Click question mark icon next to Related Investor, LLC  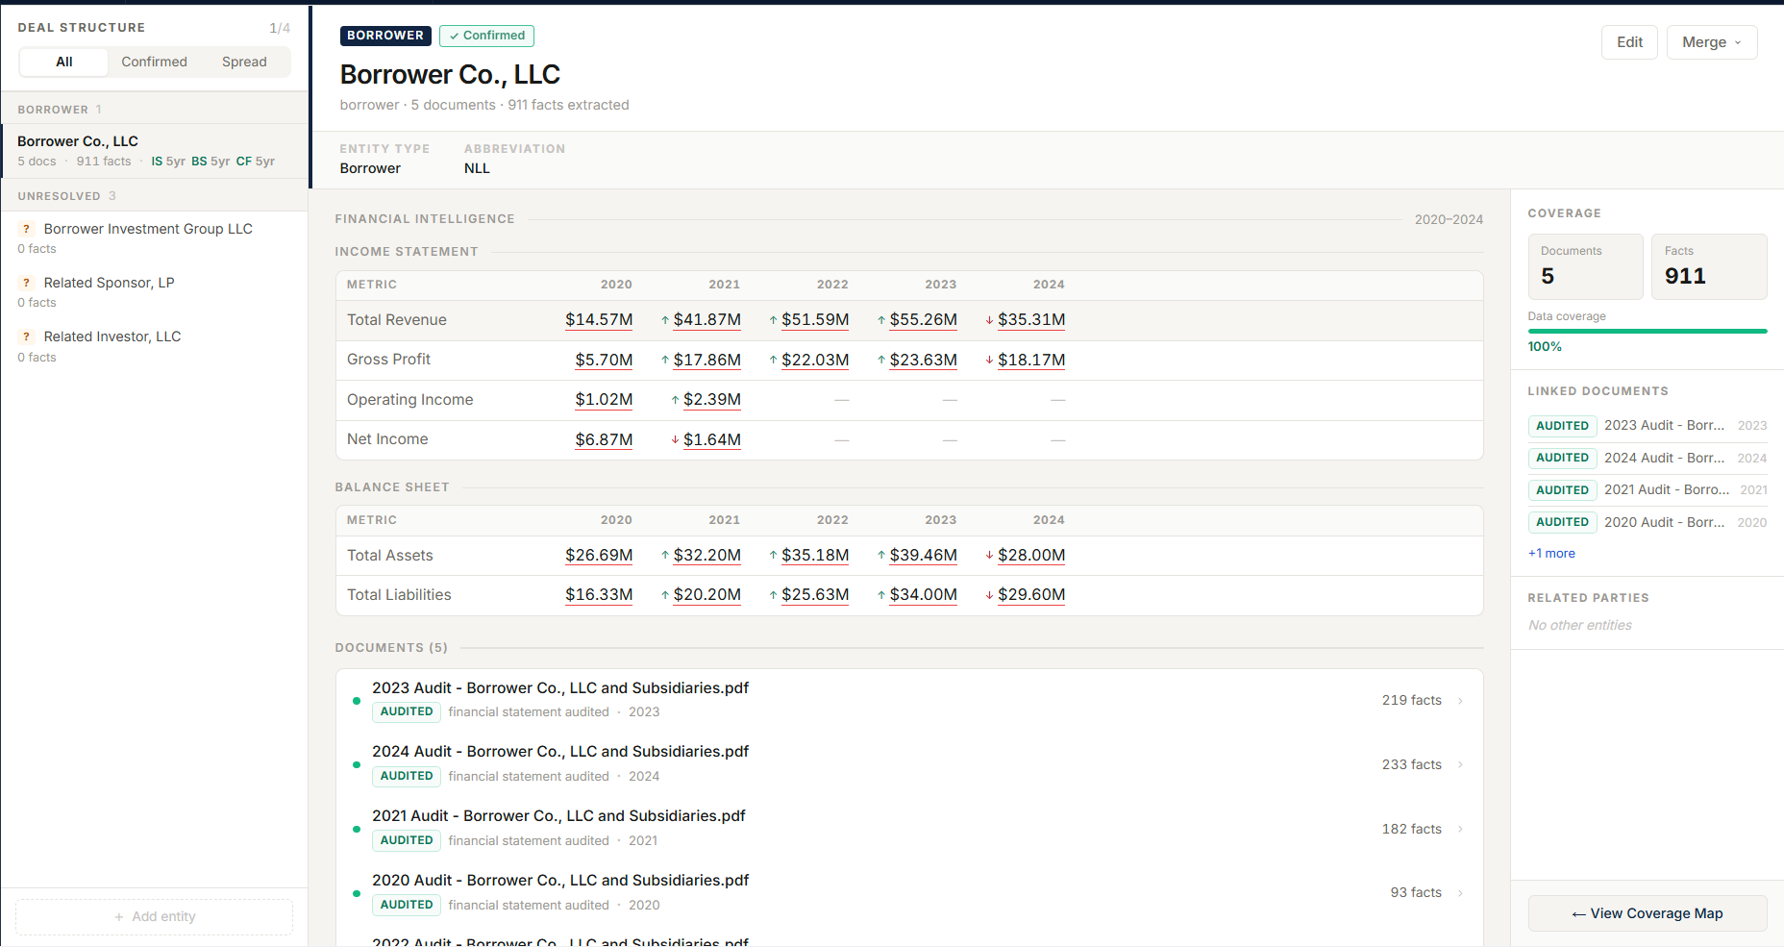27,336
